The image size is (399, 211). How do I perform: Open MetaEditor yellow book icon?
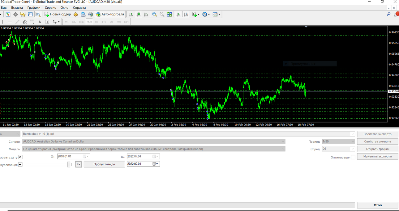pyautogui.click(x=76, y=14)
